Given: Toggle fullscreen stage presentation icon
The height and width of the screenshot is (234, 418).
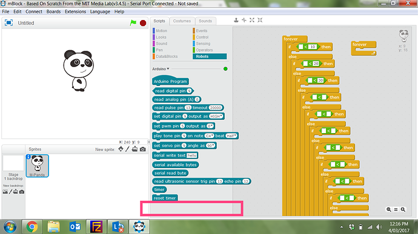Looking at the screenshot, I should tap(9, 23).
